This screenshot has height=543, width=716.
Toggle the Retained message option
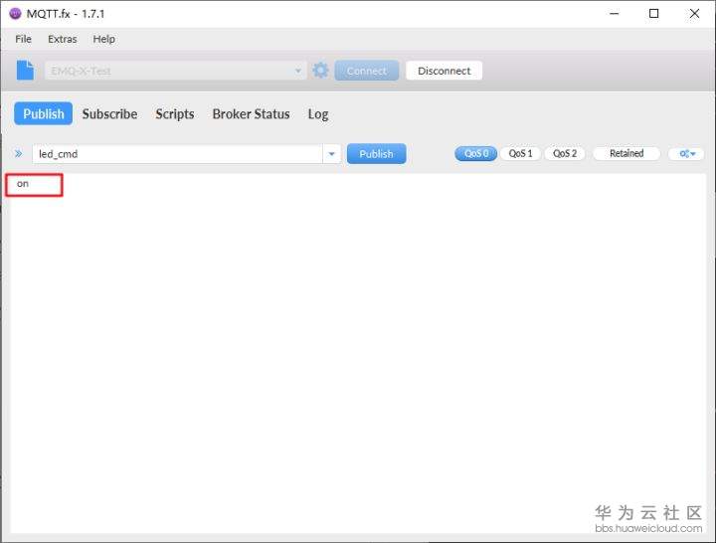pyautogui.click(x=626, y=153)
